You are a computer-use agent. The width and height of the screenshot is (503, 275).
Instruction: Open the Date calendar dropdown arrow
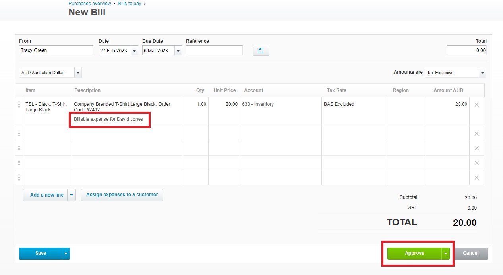(134, 50)
